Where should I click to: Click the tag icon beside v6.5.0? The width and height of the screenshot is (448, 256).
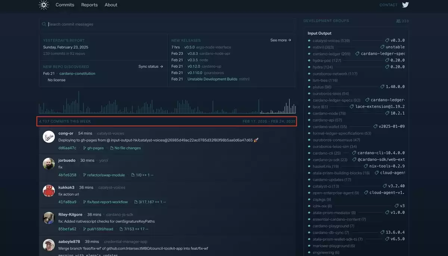[387, 239]
